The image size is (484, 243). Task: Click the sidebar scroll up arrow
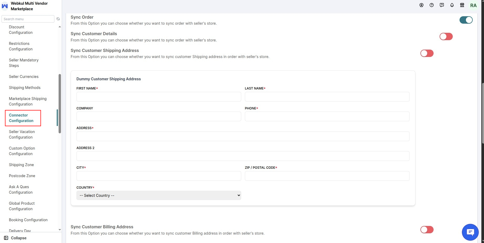[x=60, y=27]
